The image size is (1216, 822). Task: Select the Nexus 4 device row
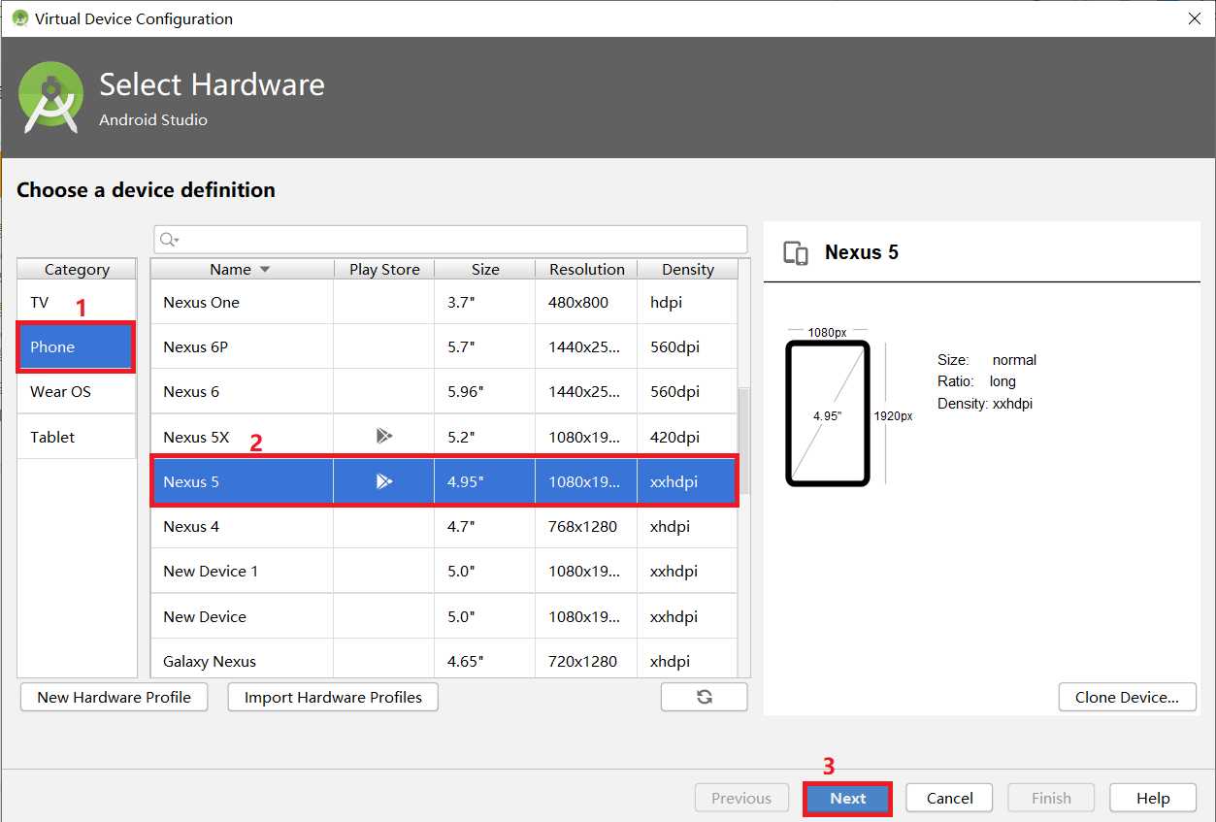(x=444, y=526)
